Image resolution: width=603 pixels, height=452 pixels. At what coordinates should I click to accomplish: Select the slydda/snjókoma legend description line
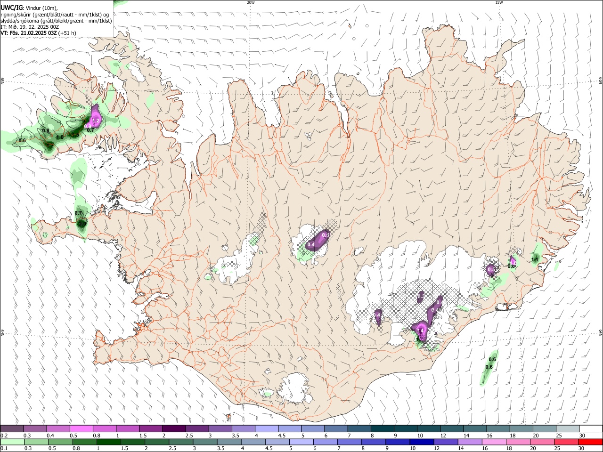pyautogui.click(x=56, y=21)
